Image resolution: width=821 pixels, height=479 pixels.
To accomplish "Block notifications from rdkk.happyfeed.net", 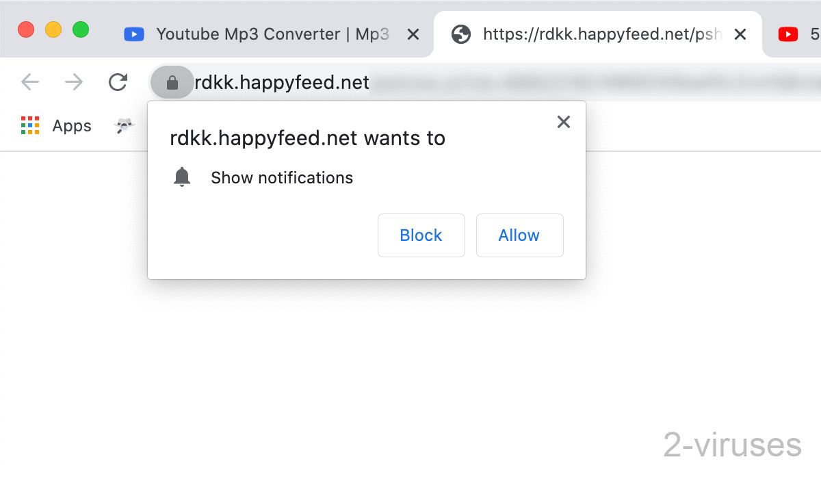I will click(x=421, y=235).
